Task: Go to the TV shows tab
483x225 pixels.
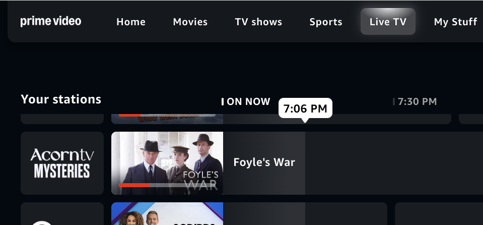Action: pyautogui.click(x=258, y=22)
